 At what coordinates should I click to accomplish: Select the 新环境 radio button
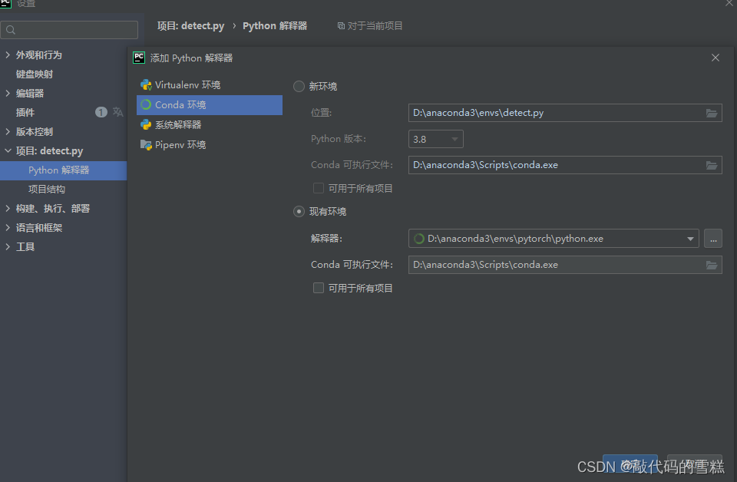tap(299, 87)
